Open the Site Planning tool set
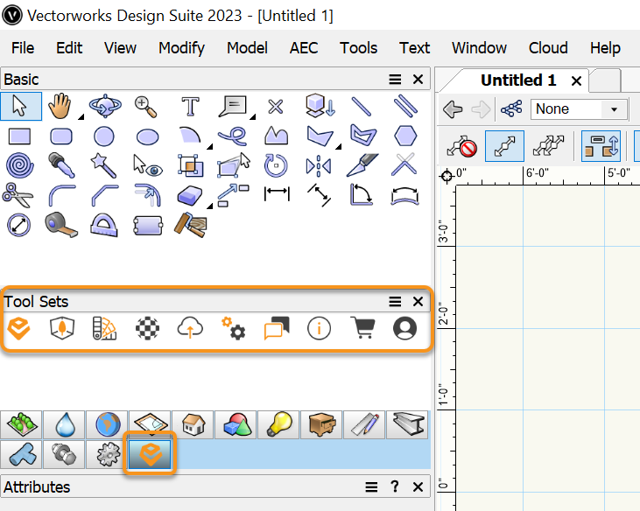 [x=21, y=424]
